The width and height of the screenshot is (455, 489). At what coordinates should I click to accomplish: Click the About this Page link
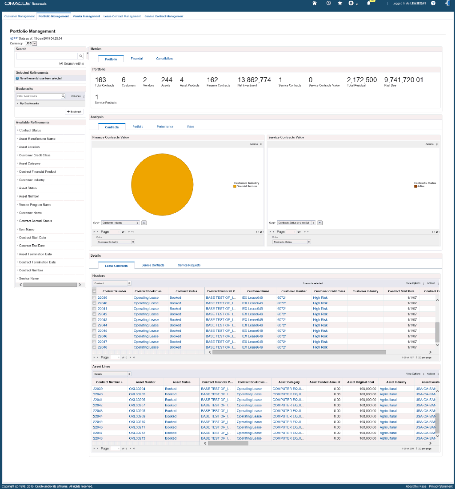point(416,486)
